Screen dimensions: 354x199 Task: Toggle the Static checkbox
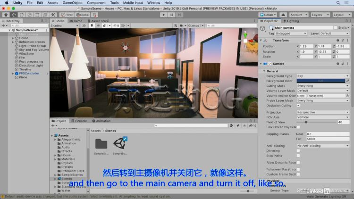(x=336, y=27)
